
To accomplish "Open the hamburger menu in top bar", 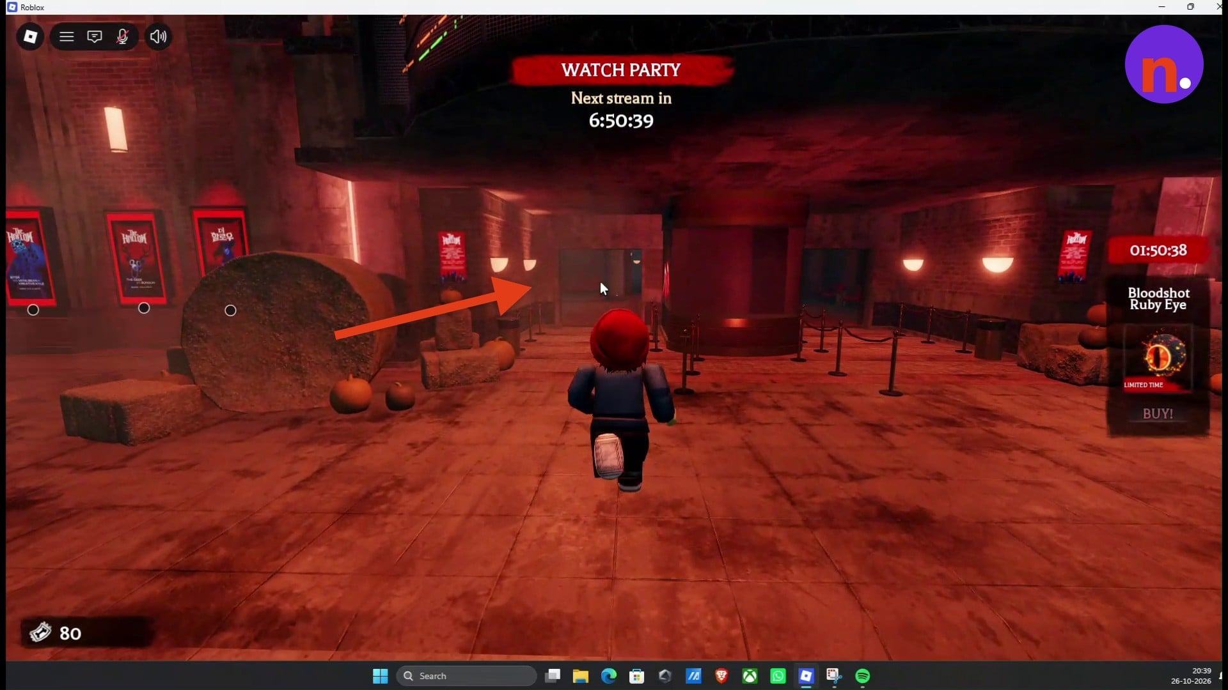I will point(67,36).
